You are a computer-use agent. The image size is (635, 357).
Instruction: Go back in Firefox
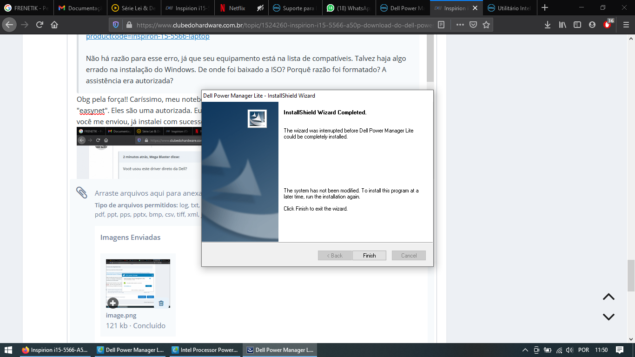pyautogui.click(x=9, y=25)
